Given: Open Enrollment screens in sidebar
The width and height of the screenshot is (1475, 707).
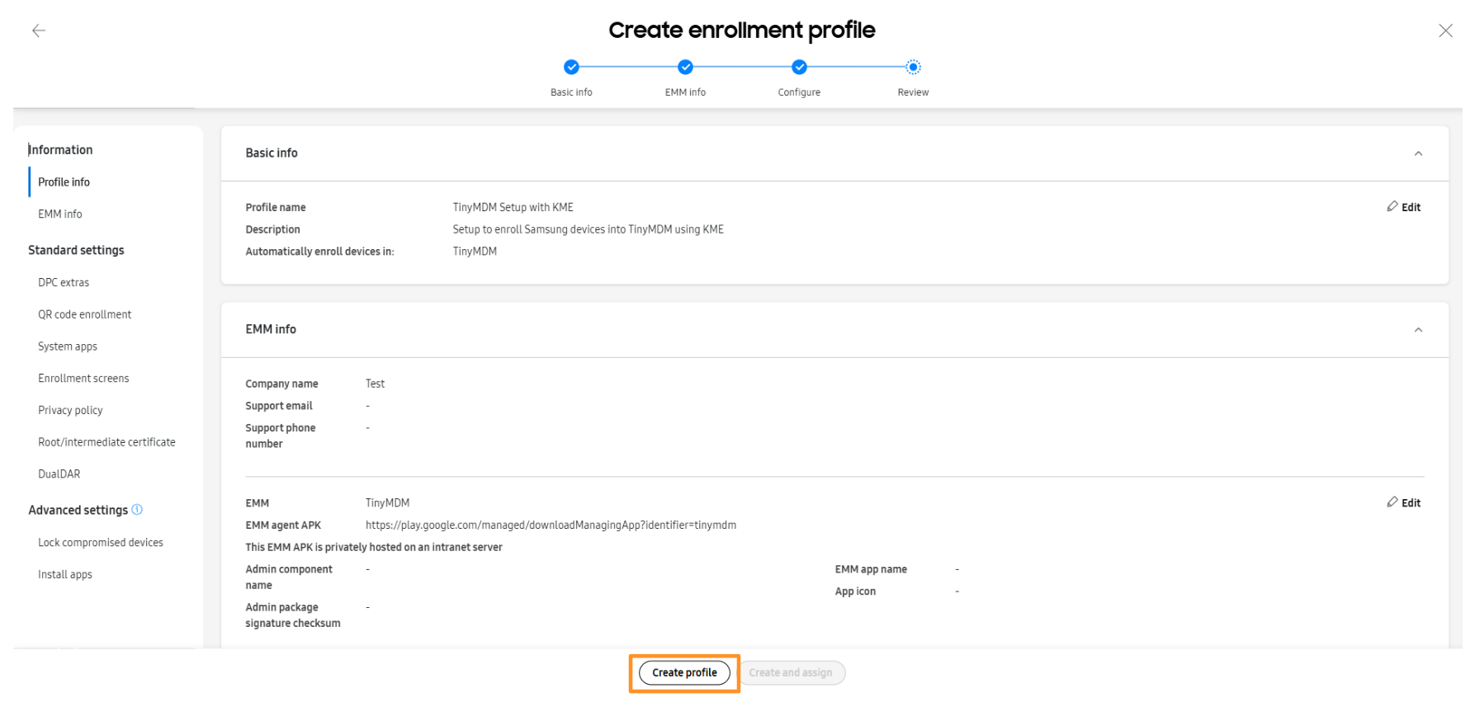Looking at the screenshot, I should [x=83, y=379].
